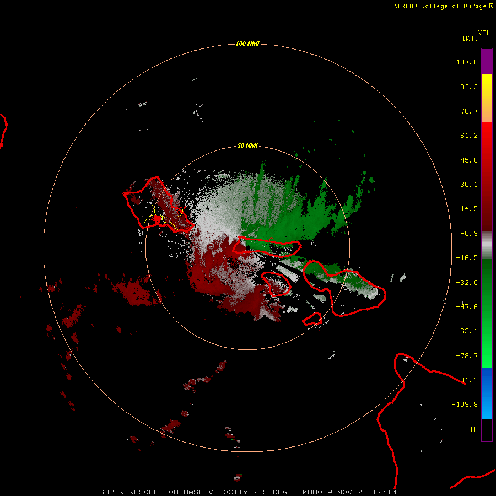The width and height of the screenshot is (496, 496).
Task: Click the NEXLAB-College of DuPage title text
Action: (x=440, y=6)
